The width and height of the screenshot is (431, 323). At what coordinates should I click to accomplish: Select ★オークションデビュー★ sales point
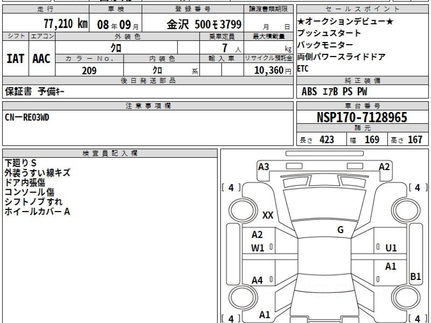coord(346,22)
